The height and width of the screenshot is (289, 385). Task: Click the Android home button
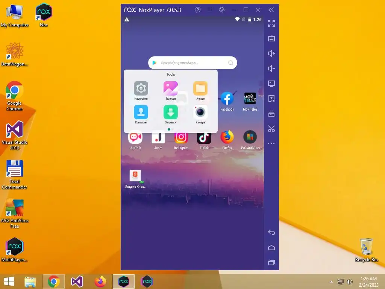[x=271, y=248]
